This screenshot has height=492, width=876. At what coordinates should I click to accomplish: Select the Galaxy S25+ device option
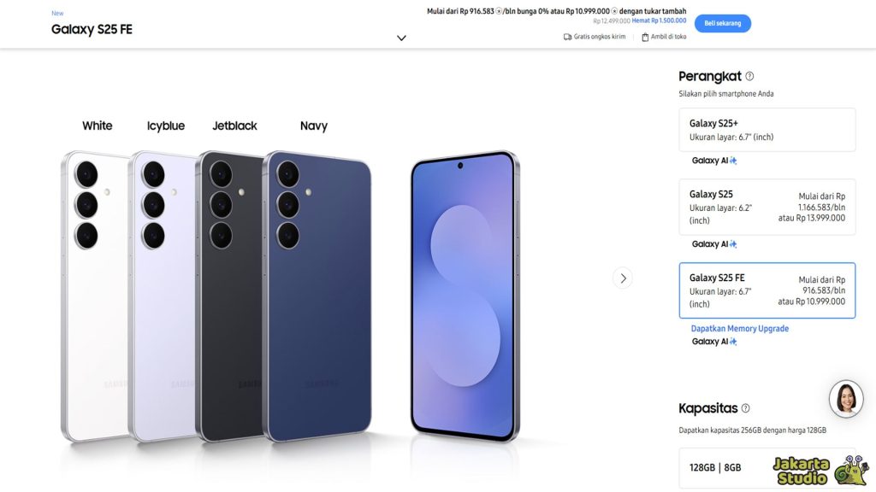(766, 130)
